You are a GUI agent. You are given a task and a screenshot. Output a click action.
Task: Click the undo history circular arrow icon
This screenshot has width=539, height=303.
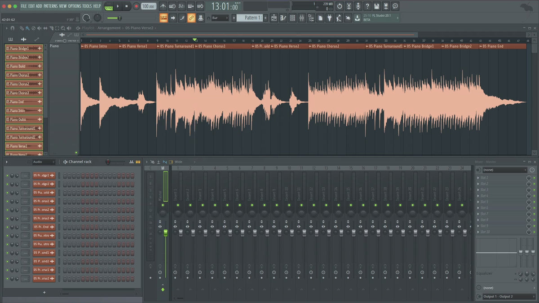340,6
